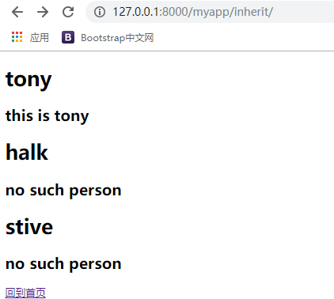This screenshot has height=299, width=334.
Task: Follow the 回到首页 link
Action: 25,293
